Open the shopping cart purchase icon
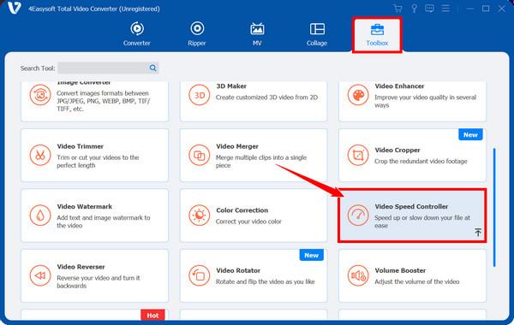Viewport: 514px width, 325px height. point(397,9)
